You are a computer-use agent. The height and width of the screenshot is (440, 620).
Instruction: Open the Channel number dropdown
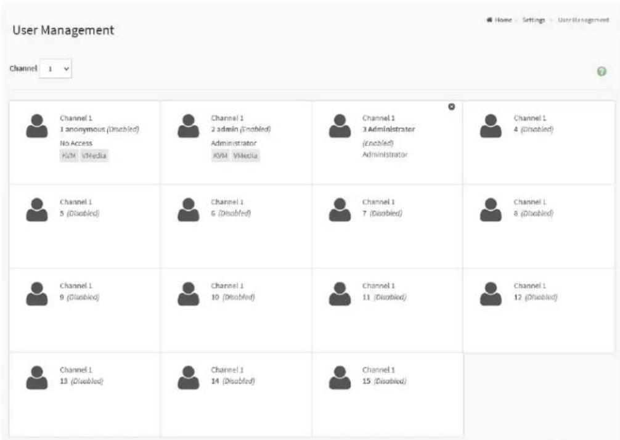tap(55, 69)
